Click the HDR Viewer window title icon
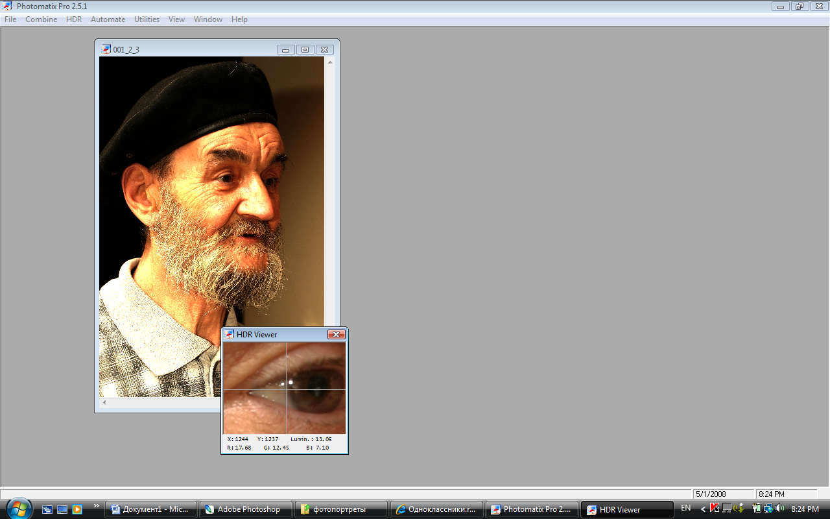Screen dimensions: 830x519 click(230, 335)
